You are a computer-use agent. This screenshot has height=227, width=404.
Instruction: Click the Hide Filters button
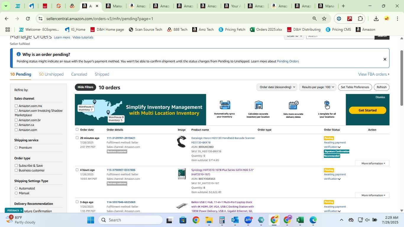85,87
